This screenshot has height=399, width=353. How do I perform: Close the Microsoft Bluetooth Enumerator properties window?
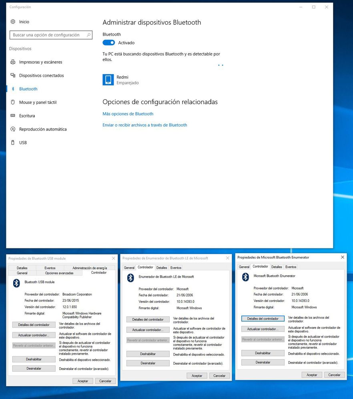(x=343, y=257)
